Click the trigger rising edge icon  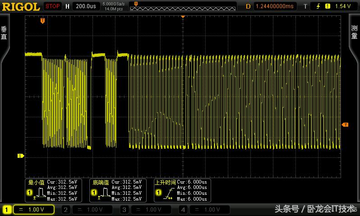[x=318, y=6]
